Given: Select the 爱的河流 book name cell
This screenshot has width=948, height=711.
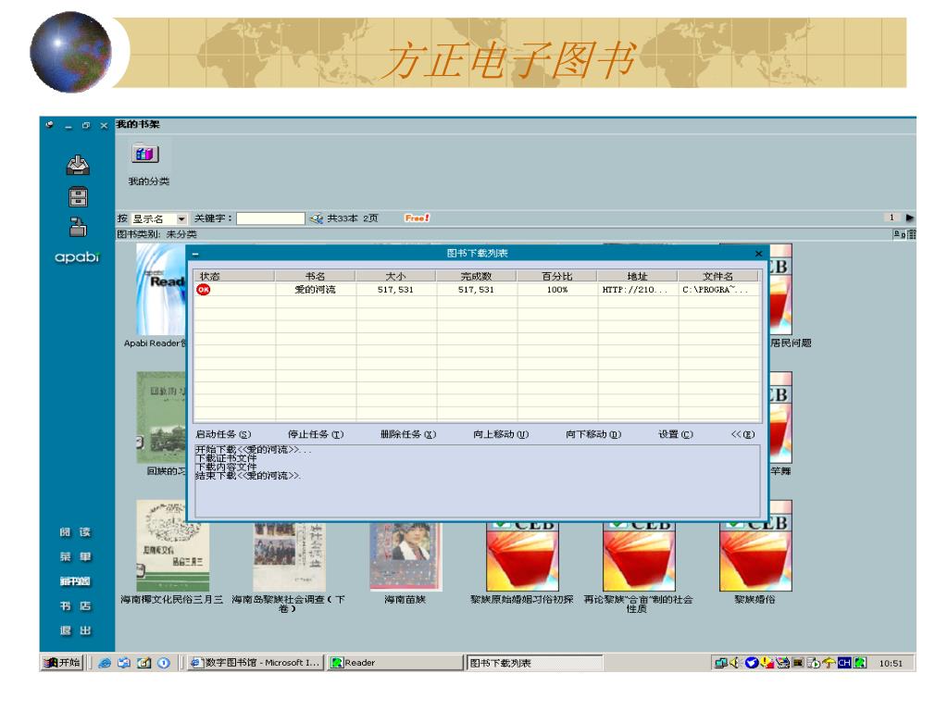Looking at the screenshot, I should click(x=315, y=290).
